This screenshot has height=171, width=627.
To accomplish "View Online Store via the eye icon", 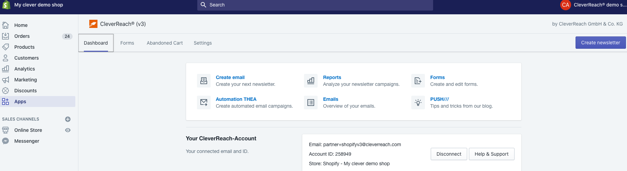I will coord(68,130).
